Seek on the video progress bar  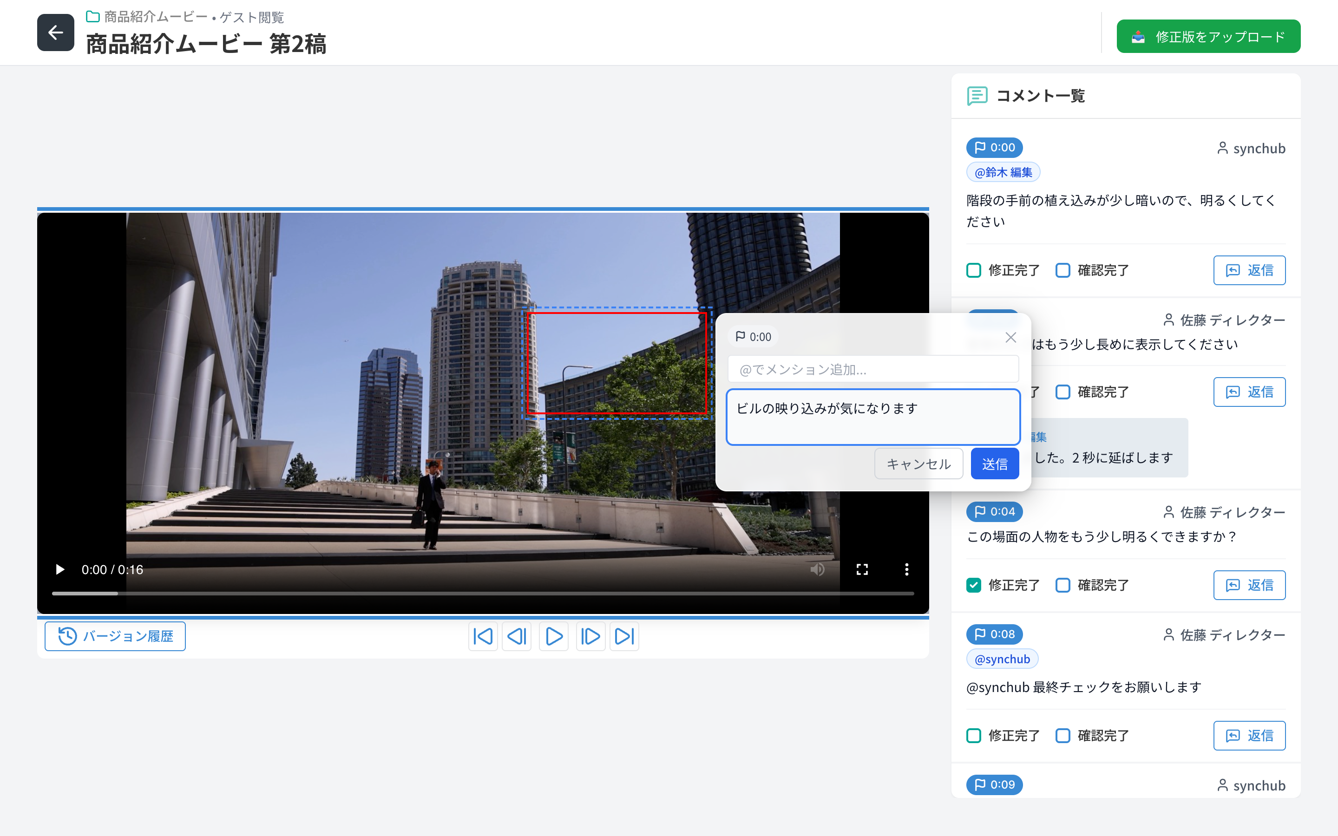[483, 593]
